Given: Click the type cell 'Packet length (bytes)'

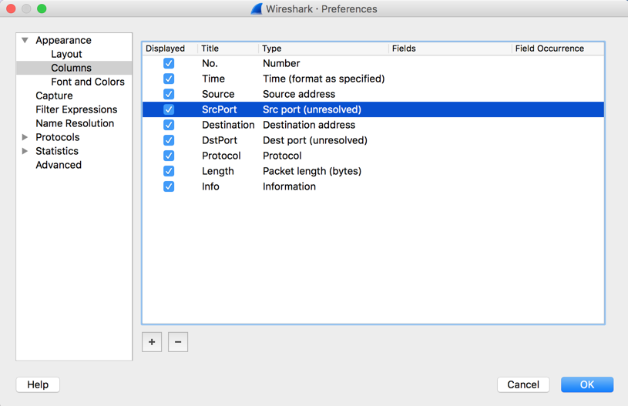Looking at the screenshot, I should [312, 171].
